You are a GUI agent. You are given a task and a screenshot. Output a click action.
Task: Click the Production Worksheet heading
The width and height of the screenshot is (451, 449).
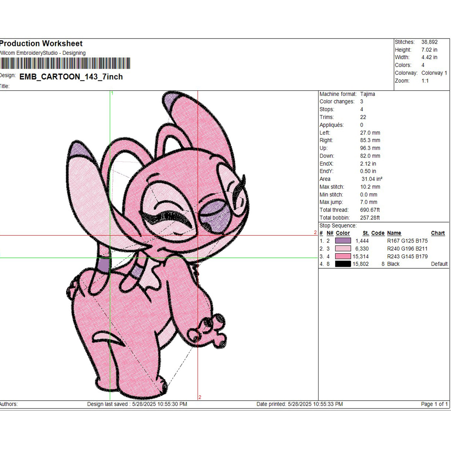41,43
